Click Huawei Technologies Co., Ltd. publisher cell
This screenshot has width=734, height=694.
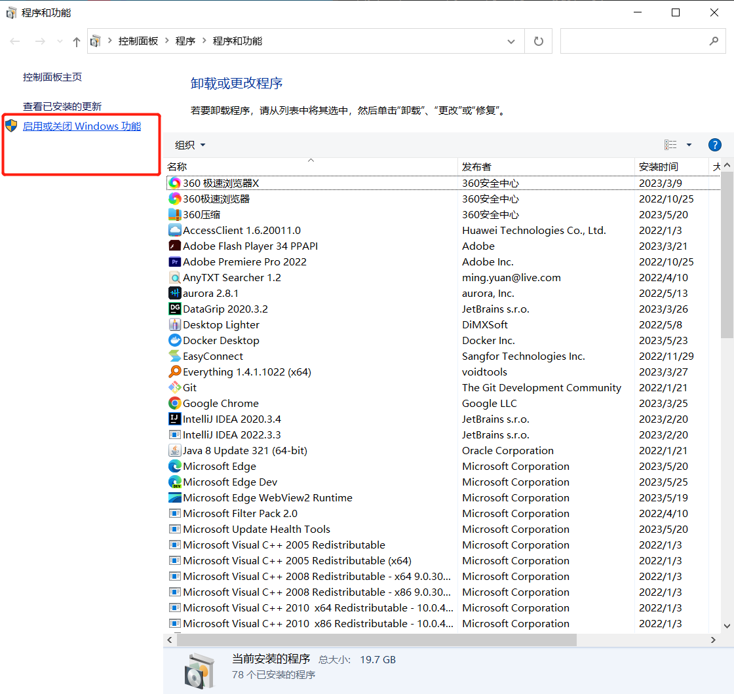point(533,230)
